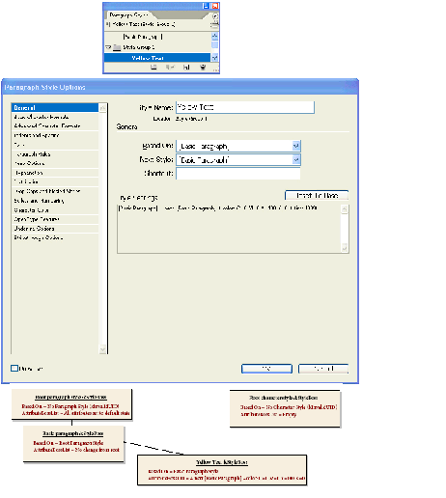The height and width of the screenshot is (498, 446).
Task: Open Drop Caps and Nested Styles category
Action: coord(47,191)
